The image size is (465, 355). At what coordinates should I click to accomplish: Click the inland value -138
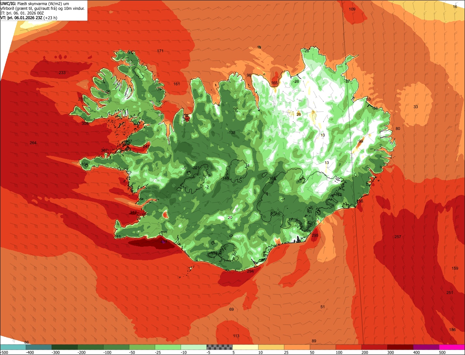click(x=231, y=132)
